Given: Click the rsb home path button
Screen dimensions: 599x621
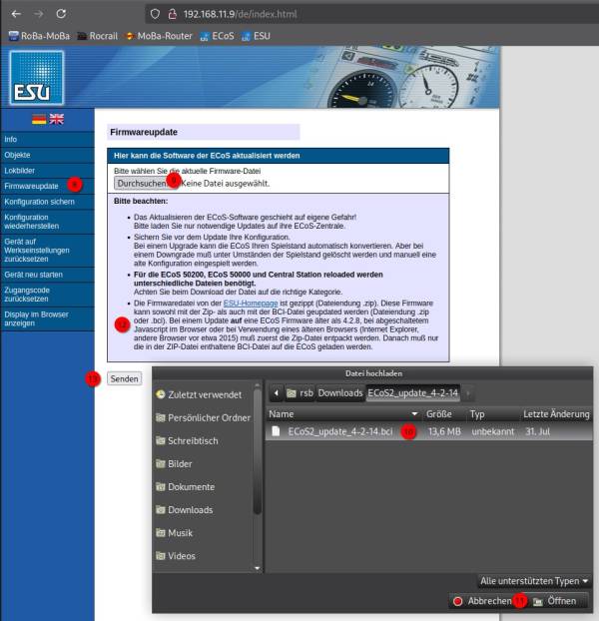Looking at the screenshot, I should (299, 393).
